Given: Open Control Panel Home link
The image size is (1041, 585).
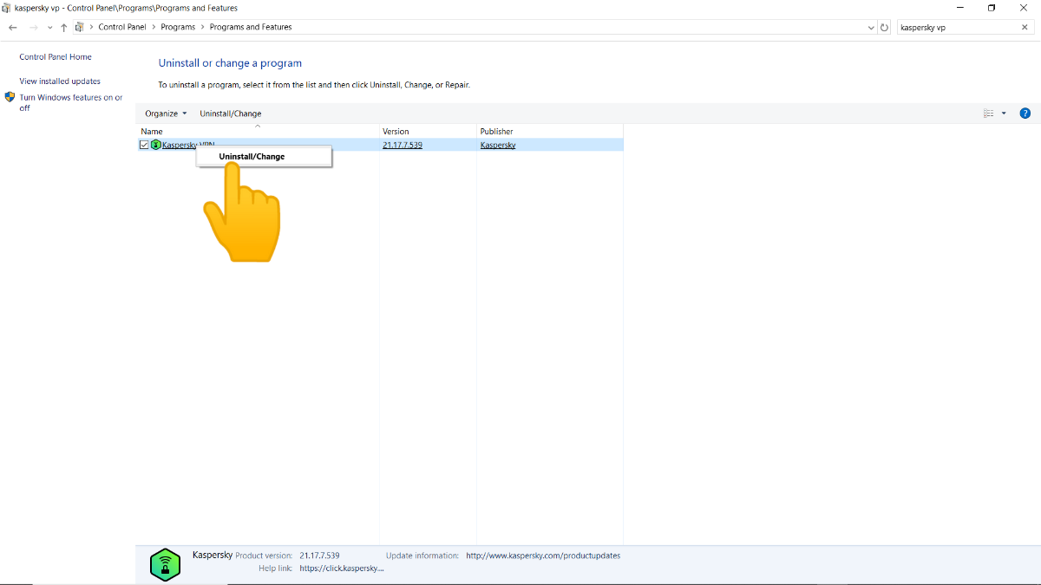Looking at the screenshot, I should tap(56, 57).
